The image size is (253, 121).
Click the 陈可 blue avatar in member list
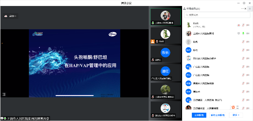pos(188,50)
